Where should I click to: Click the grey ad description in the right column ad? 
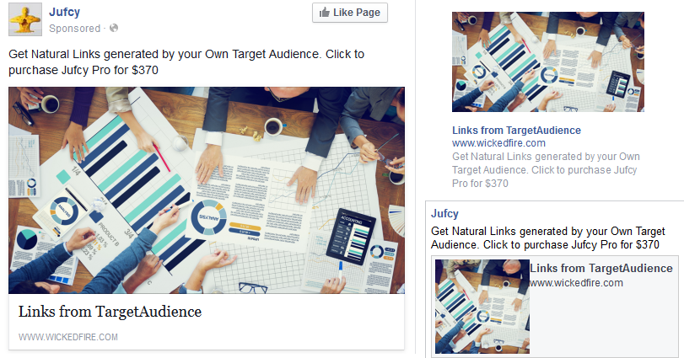(x=546, y=170)
